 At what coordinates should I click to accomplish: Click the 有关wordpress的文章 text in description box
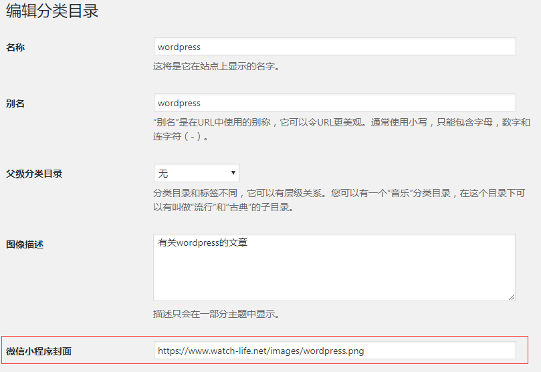pos(203,243)
